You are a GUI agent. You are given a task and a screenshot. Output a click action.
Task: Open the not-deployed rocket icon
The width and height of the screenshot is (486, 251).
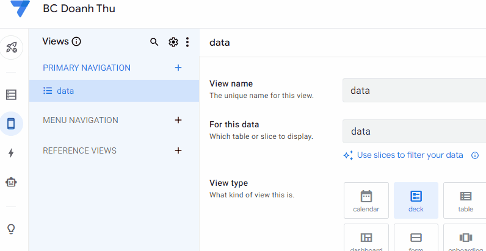tap(12, 48)
